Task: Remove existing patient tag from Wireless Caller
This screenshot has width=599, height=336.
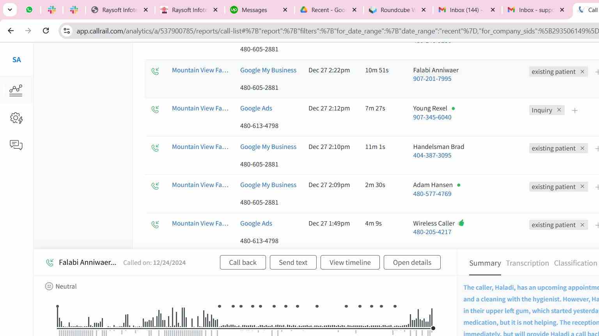Action: 582,225
